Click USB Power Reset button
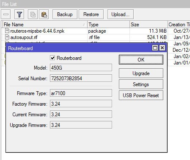The width and height of the screenshot is (190, 160). 141,95
